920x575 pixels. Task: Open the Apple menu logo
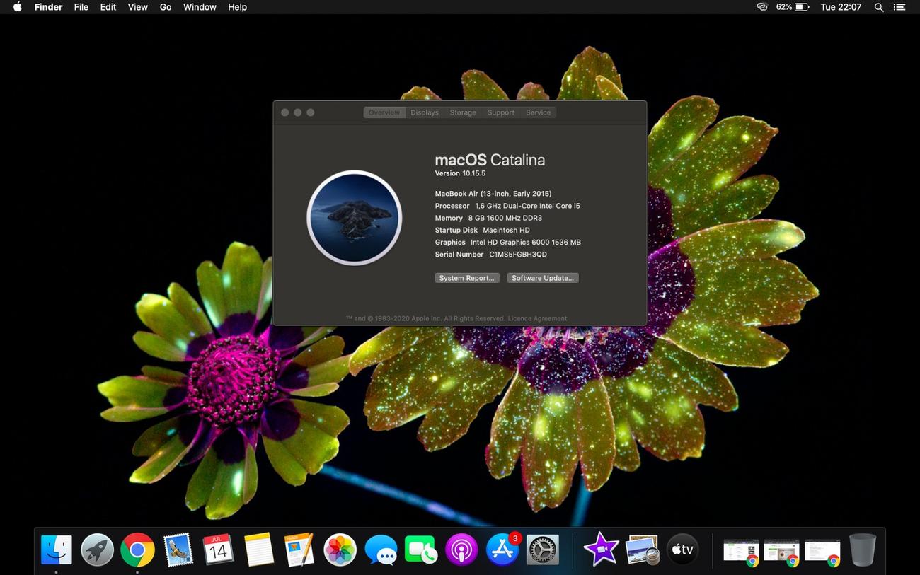(17, 7)
